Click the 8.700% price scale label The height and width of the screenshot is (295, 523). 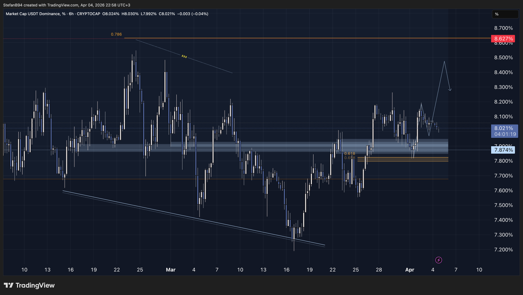503,28
